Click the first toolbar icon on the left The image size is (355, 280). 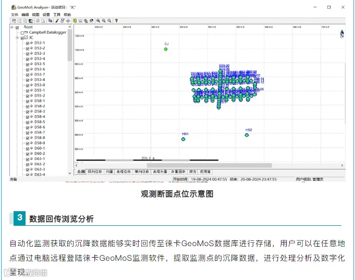point(14,21)
